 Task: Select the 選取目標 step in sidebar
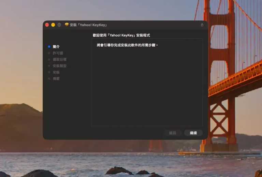60,59
